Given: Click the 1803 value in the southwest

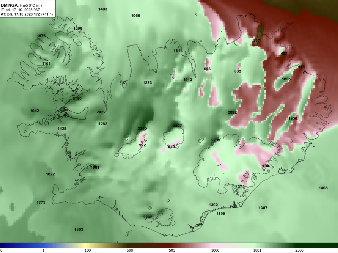Looking at the screenshot, I should pos(79,229).
